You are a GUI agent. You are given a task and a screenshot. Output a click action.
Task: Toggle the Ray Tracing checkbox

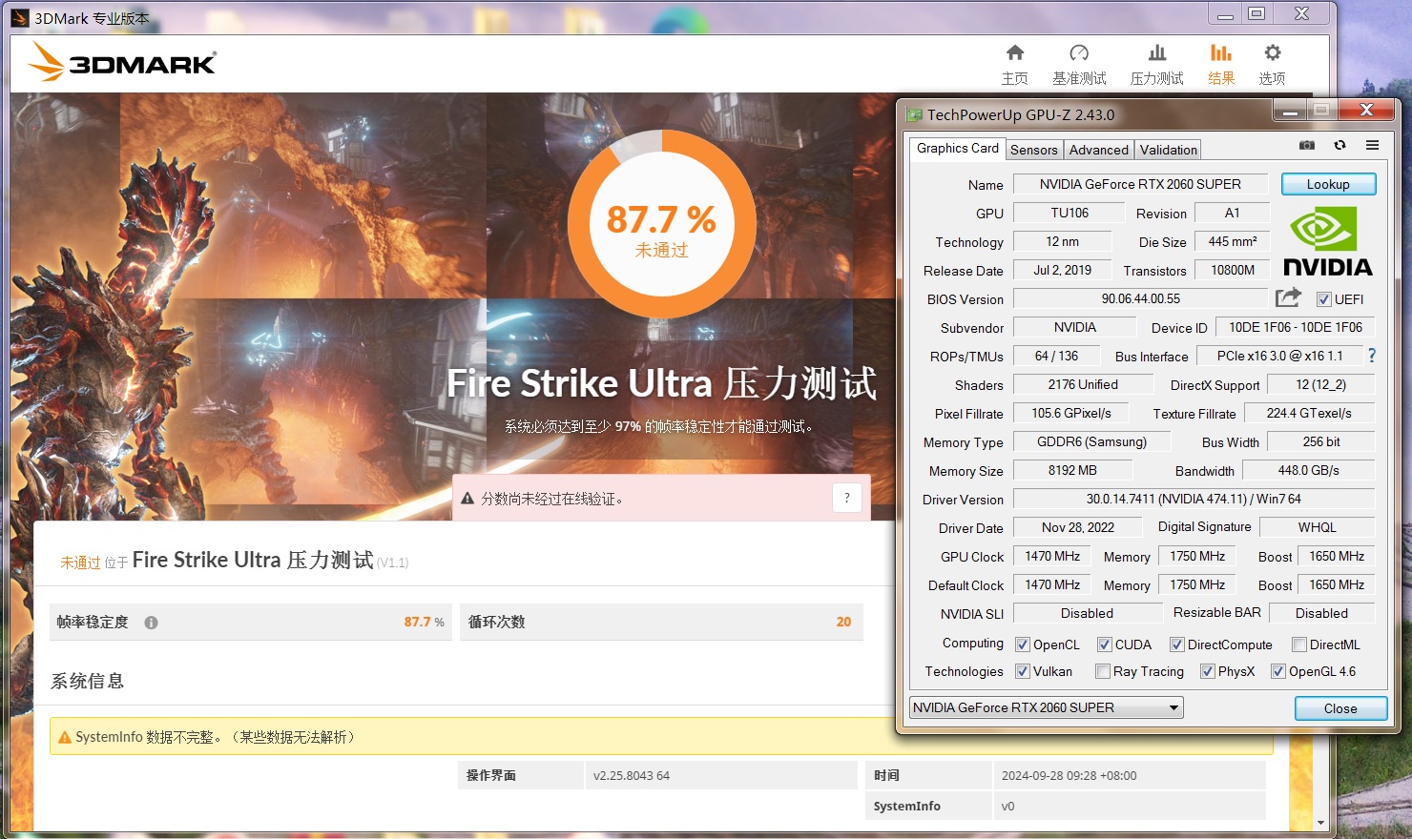click(x=1103, y=671)
